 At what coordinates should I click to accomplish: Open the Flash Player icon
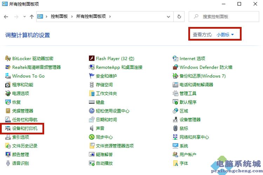tap(92, 58)
